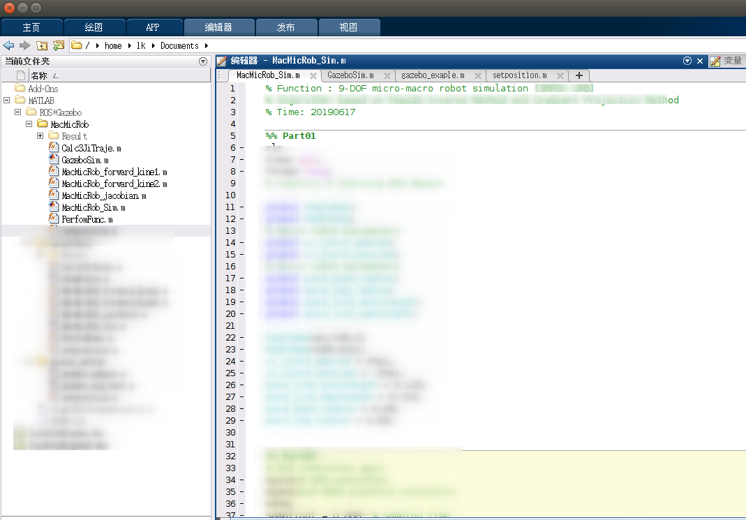746x520 pixels.
Task: Open the browse-for-folder icon beside breadcrumb
Action: tap(57, 45)
